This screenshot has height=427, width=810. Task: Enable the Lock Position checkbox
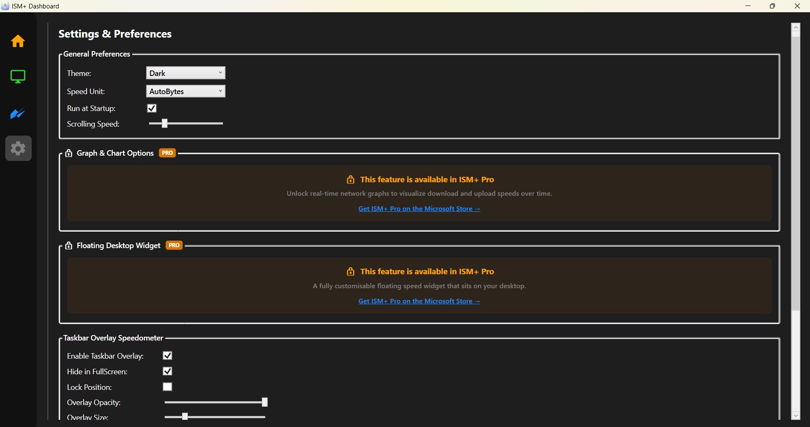168,387
